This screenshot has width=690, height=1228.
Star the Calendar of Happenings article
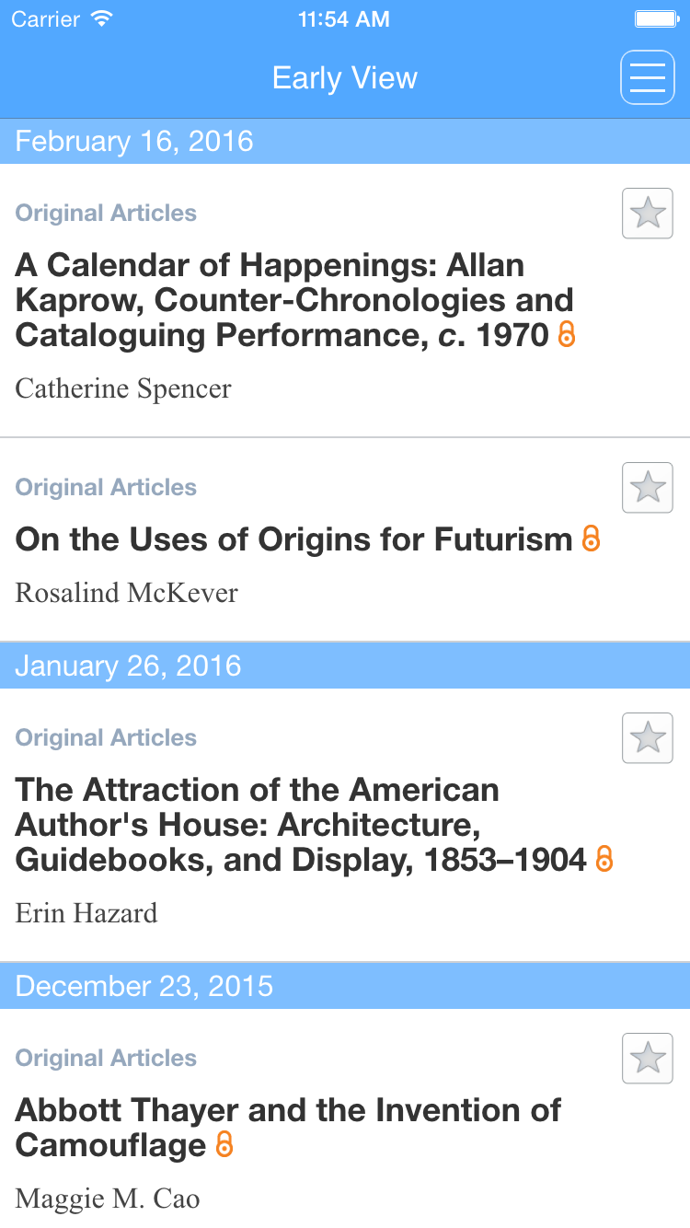coord(648,214)
